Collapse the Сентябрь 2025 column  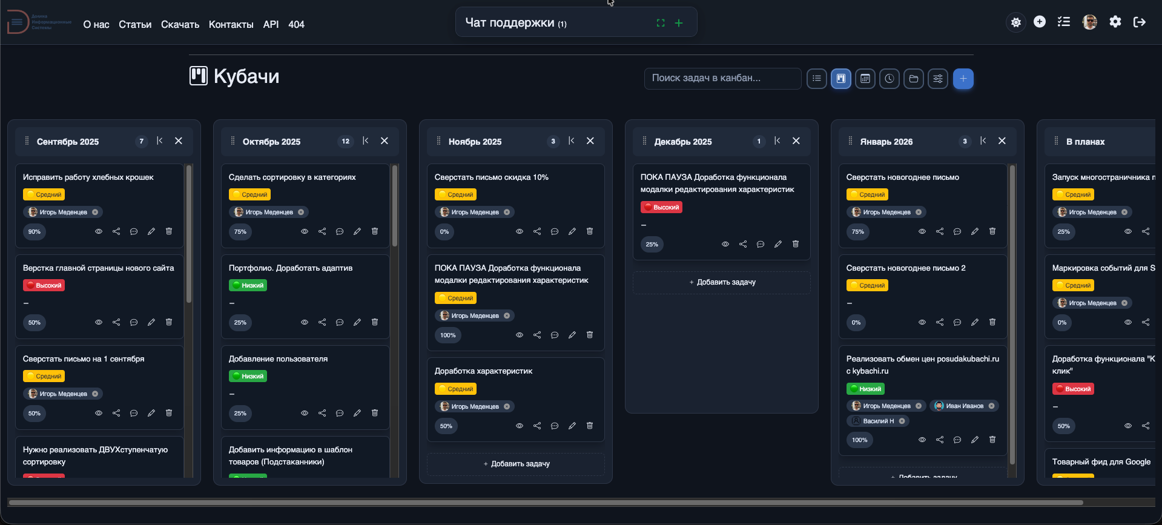(x=160, y=140)
